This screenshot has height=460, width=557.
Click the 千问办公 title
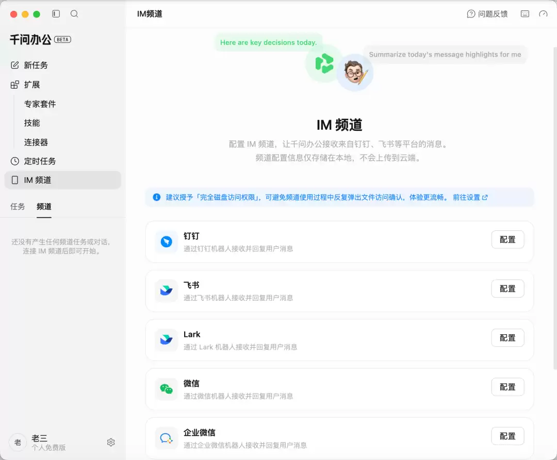click(30, 39)
